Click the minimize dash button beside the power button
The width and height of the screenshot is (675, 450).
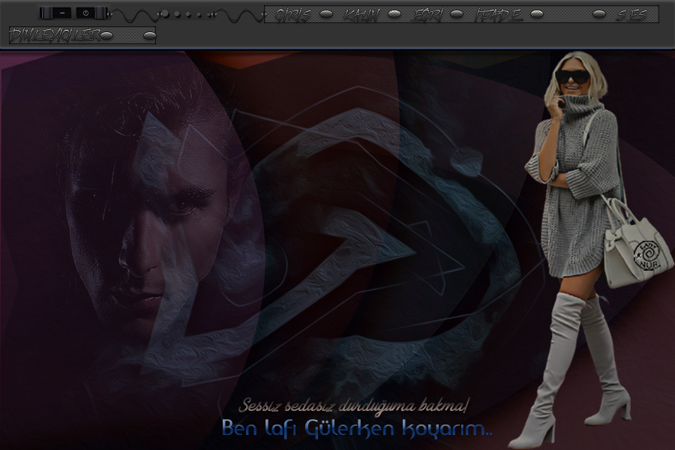click(x=62, y=13)
